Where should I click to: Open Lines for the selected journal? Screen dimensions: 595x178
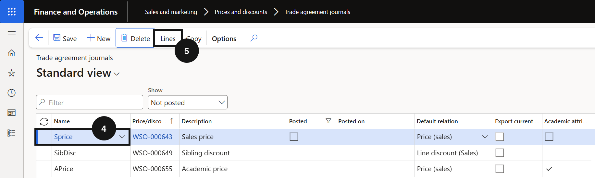coord(168,39)
